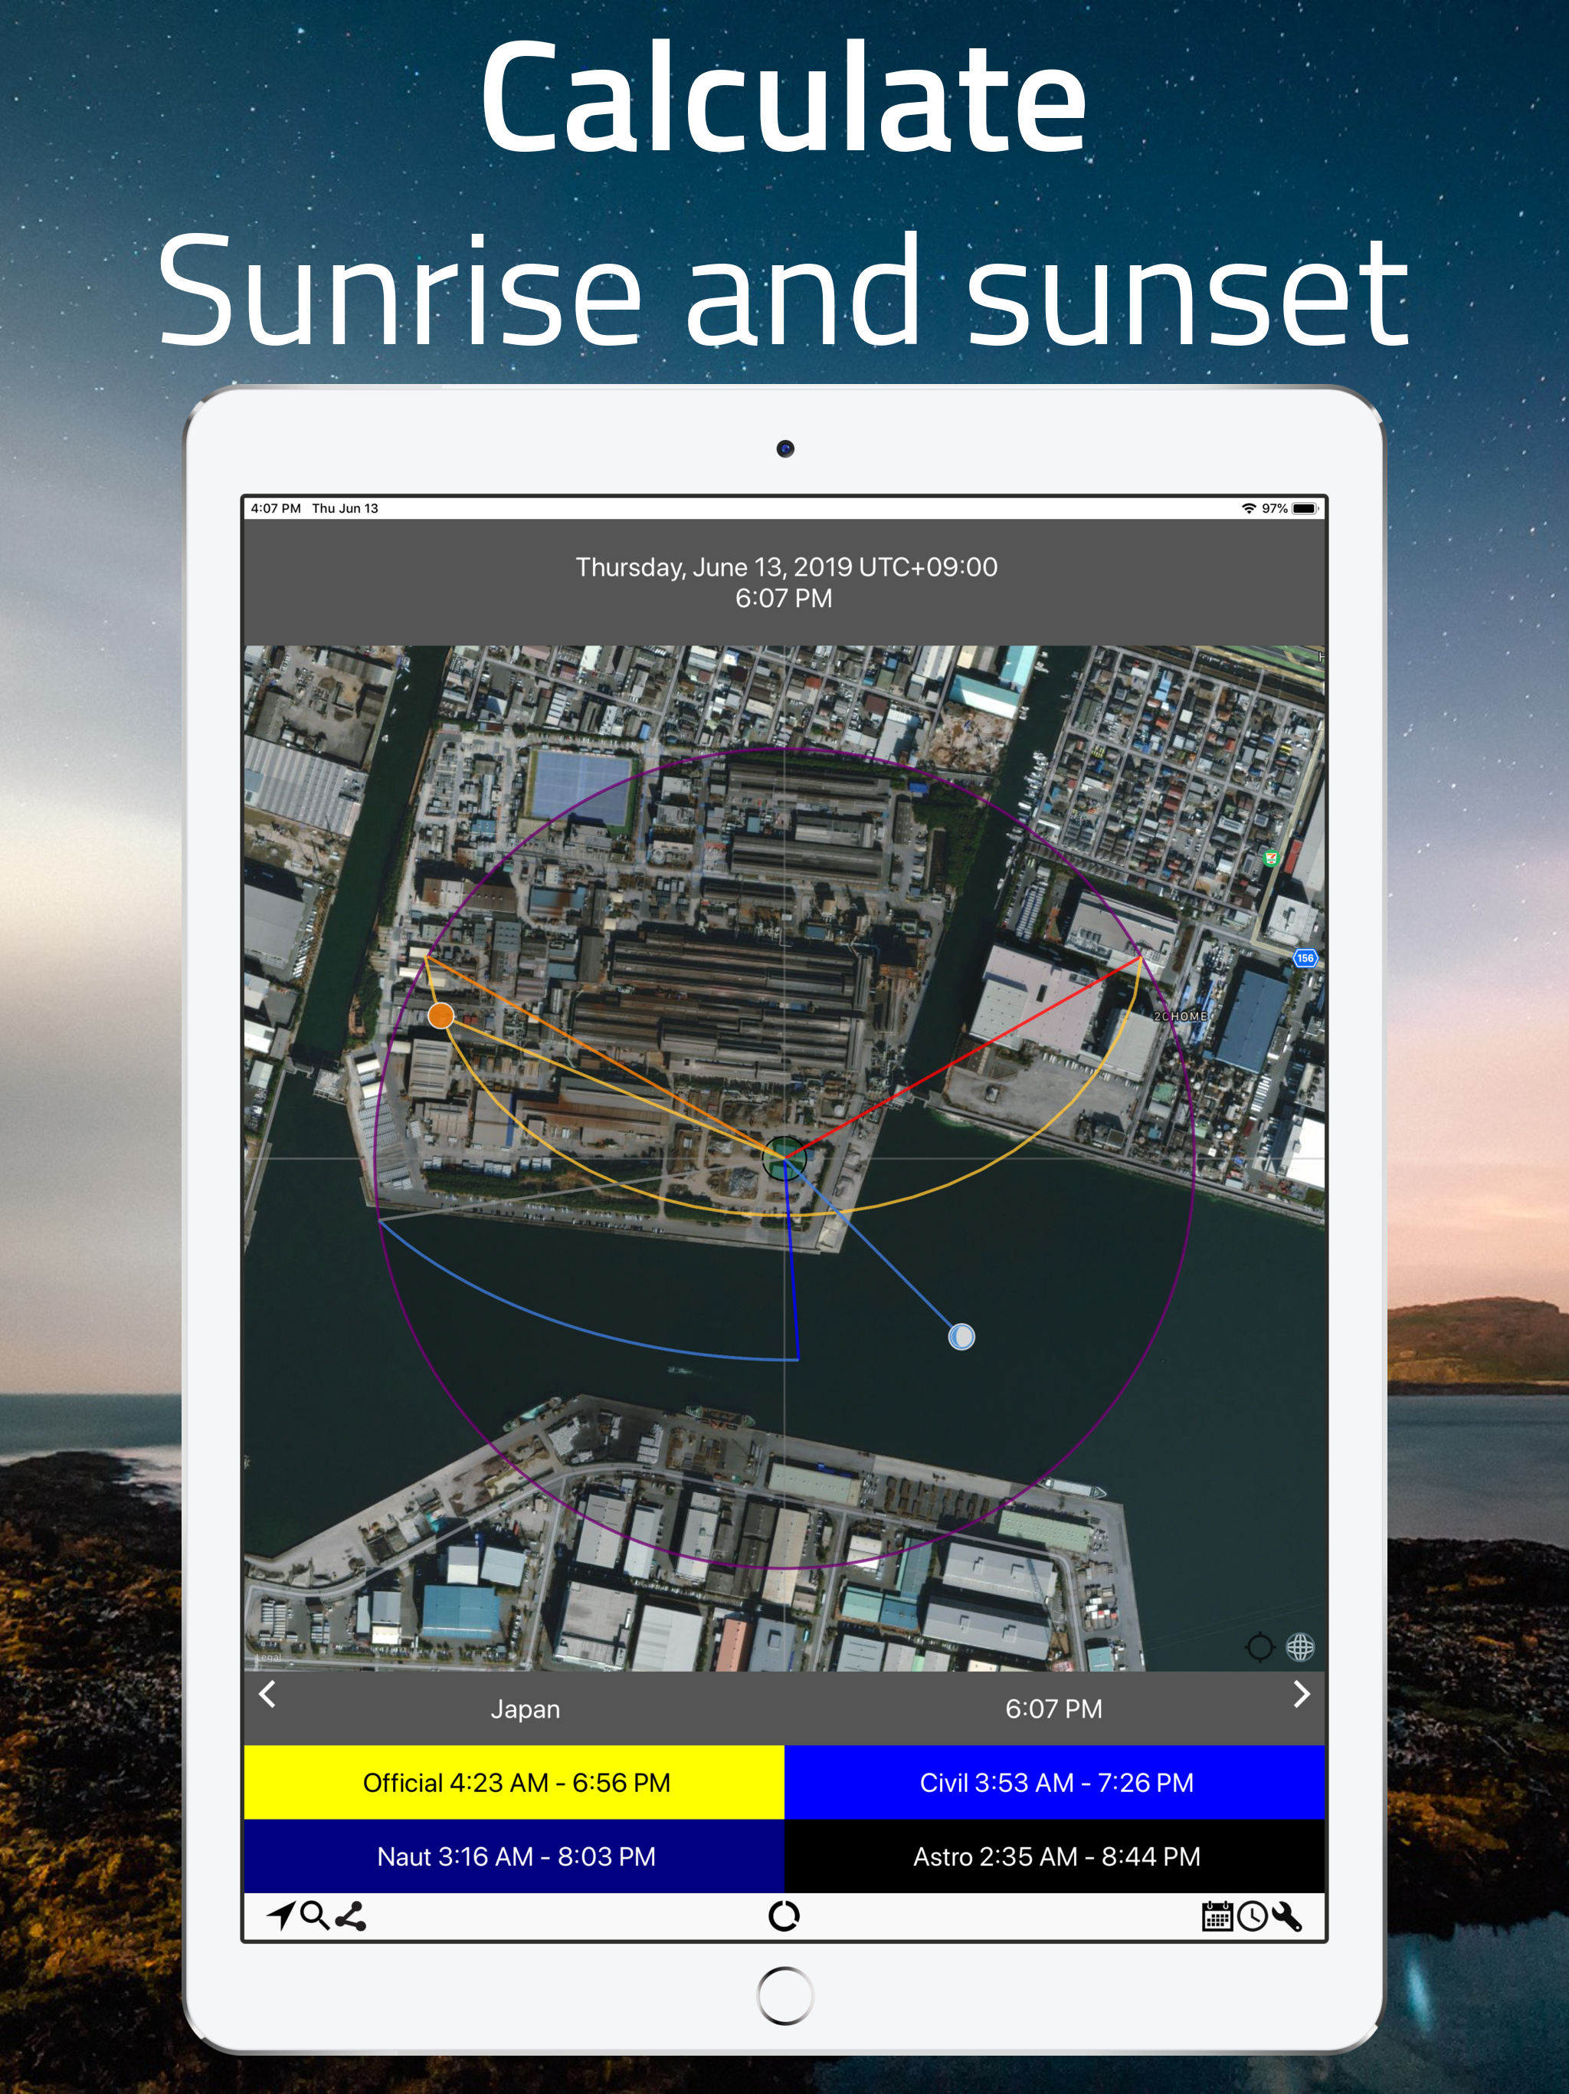Image resolution: width=1569 pixels, height=2094 pixels.
Task: Tap the crosshair recenter icon on the map
Action: 1259,1647
